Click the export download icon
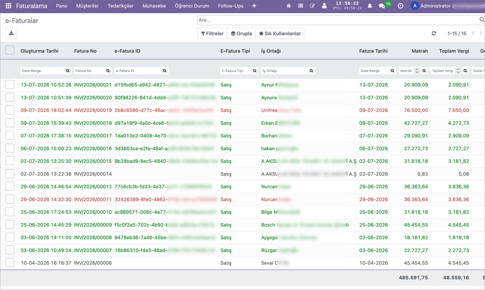This screenshot has width=485, height=290. [x=11, y=33]
